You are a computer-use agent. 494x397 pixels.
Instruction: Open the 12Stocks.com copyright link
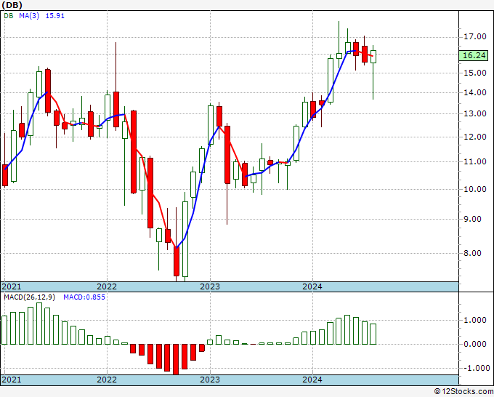463,391
